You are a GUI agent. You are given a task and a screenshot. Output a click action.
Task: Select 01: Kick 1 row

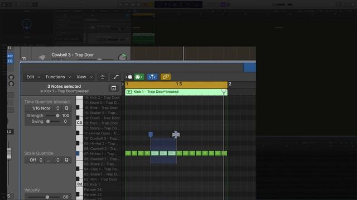point(102,184)
